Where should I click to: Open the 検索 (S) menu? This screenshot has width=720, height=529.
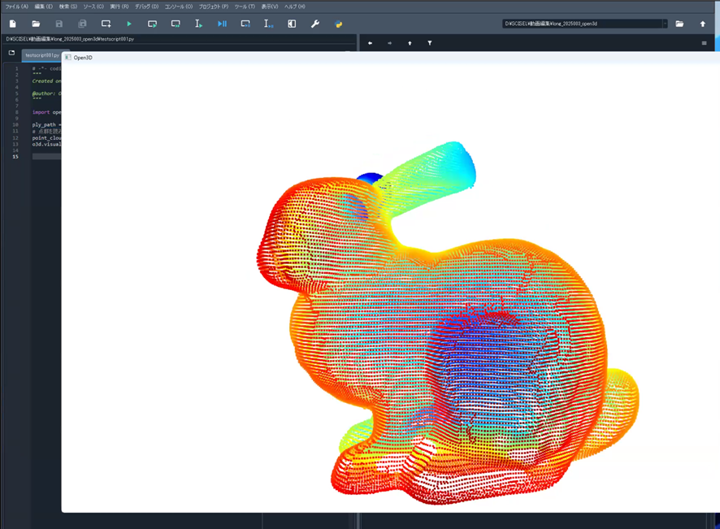pyautogui.click(x=68, y=7)
